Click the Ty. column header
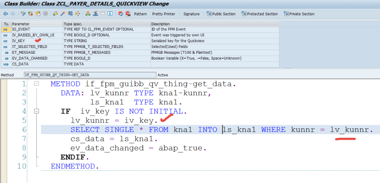 point(6,24)
